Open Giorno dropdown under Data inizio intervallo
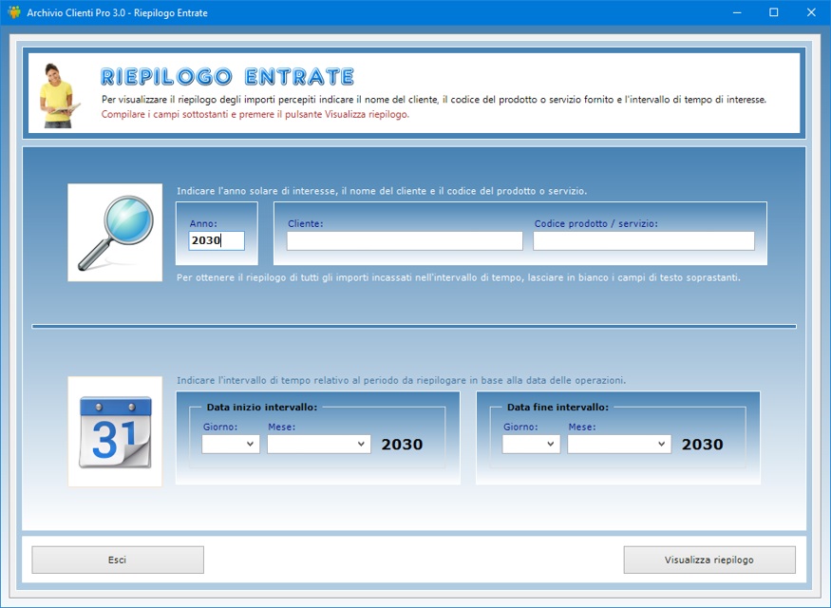Screen dimensions: 831x608 231,445
